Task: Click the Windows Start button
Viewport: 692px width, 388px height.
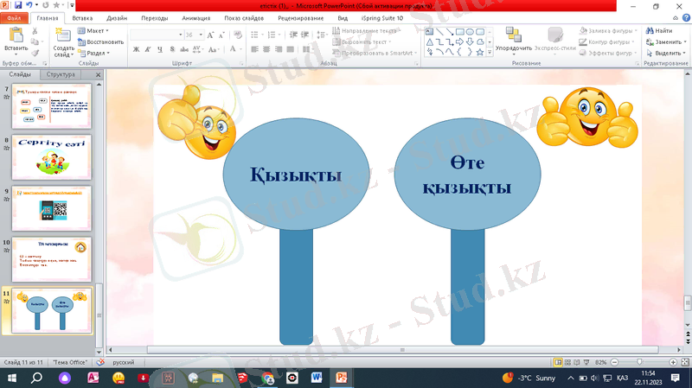Action: click(x=12, y=378)
